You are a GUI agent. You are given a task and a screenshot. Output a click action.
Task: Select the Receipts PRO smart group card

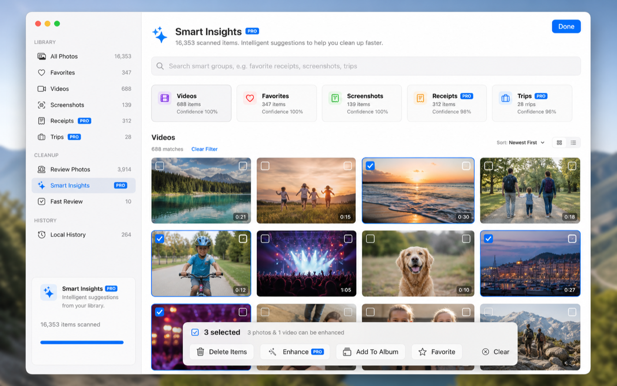[x=446, y=103]
